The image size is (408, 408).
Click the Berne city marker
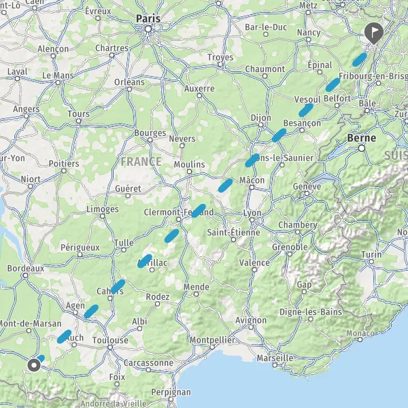(362, 148)
